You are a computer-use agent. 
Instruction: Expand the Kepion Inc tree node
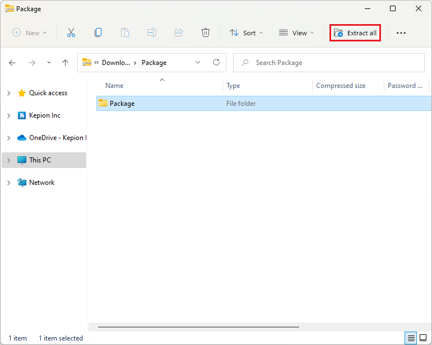pyautogui.click(x=9, y=115)
